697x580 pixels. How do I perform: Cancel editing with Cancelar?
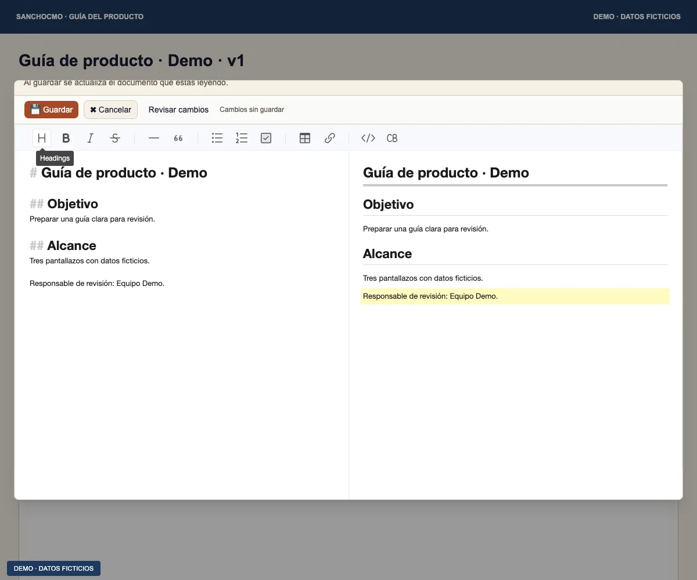point(110,110)
